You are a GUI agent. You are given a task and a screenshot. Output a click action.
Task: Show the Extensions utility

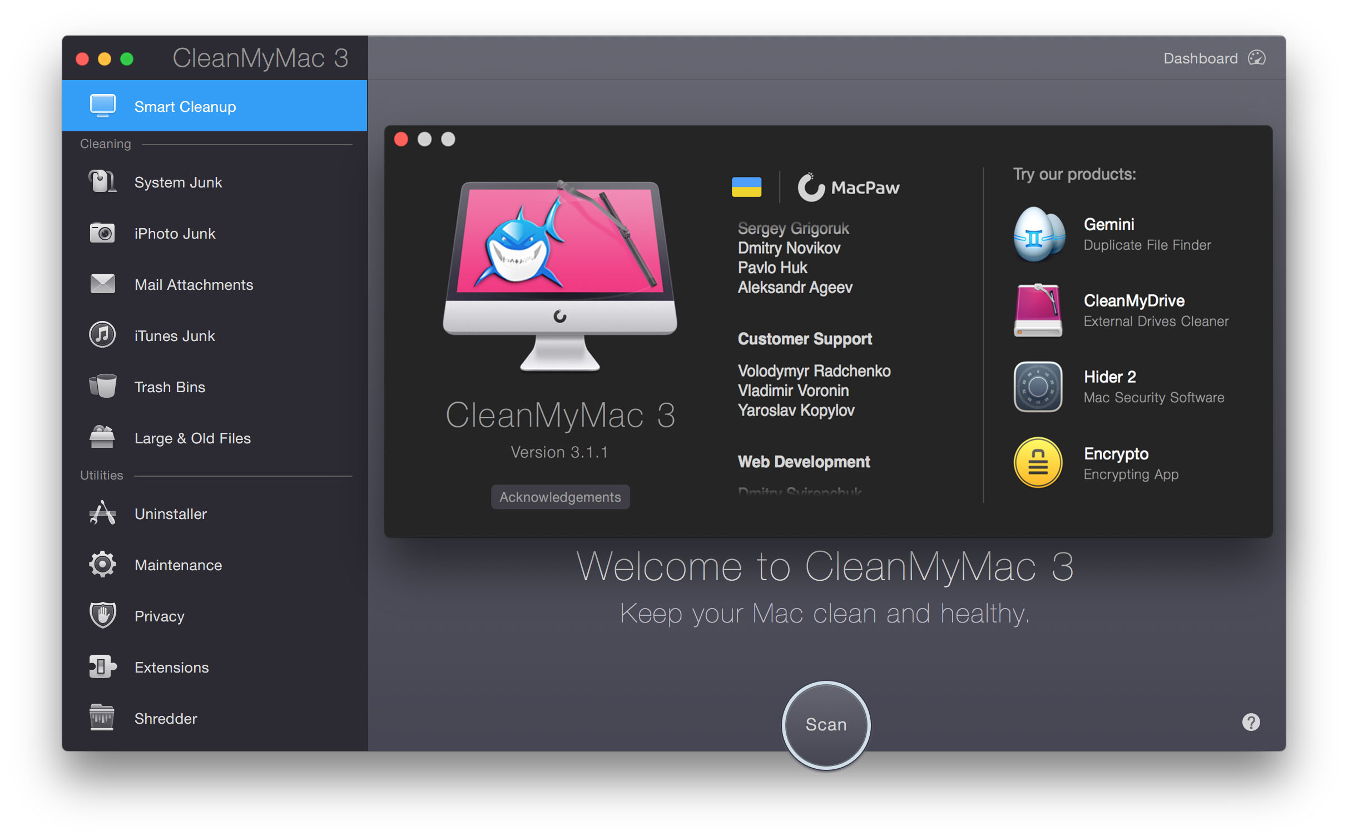tap(215, 667)
